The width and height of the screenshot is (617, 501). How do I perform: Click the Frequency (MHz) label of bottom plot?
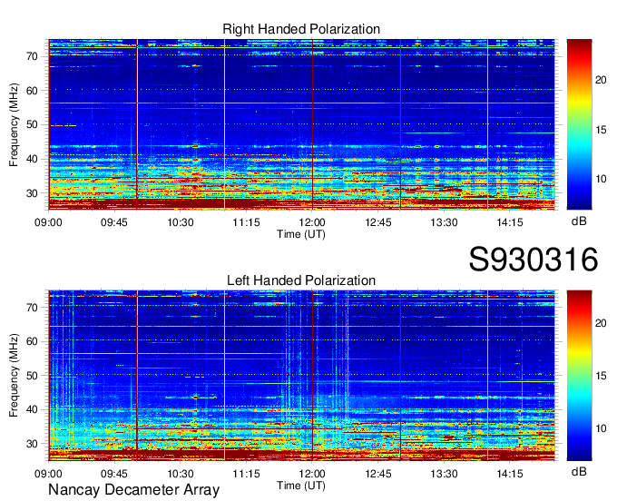tap(14, 376)
